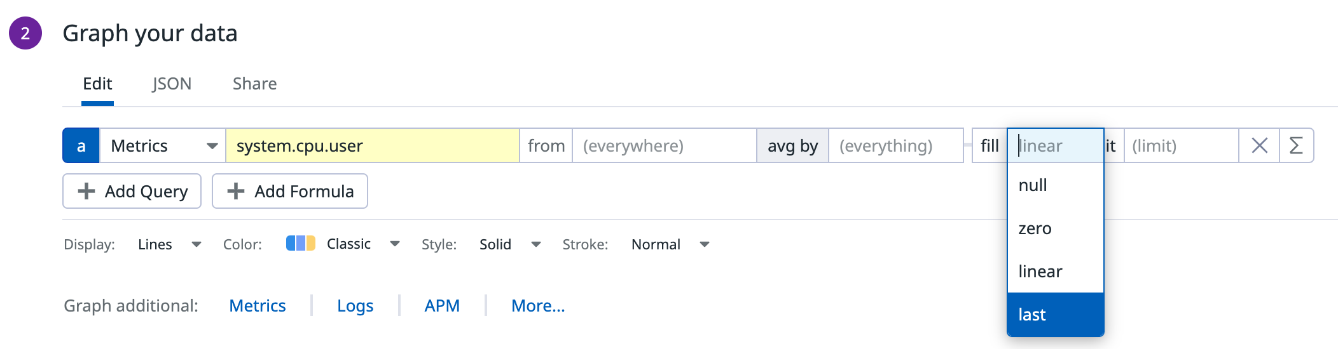Open the Metrics data source dropdown
This screenshot has width=1338, height=349.
coord(163,146)
